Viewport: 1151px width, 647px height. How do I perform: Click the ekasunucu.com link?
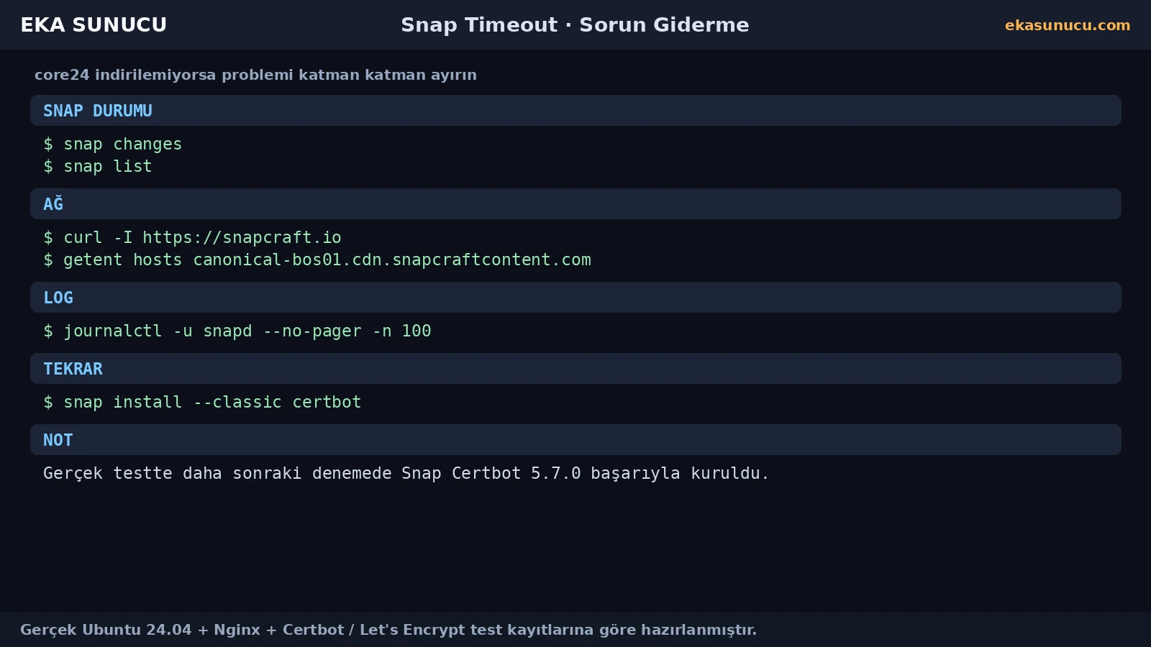[x=1067, y=25]
